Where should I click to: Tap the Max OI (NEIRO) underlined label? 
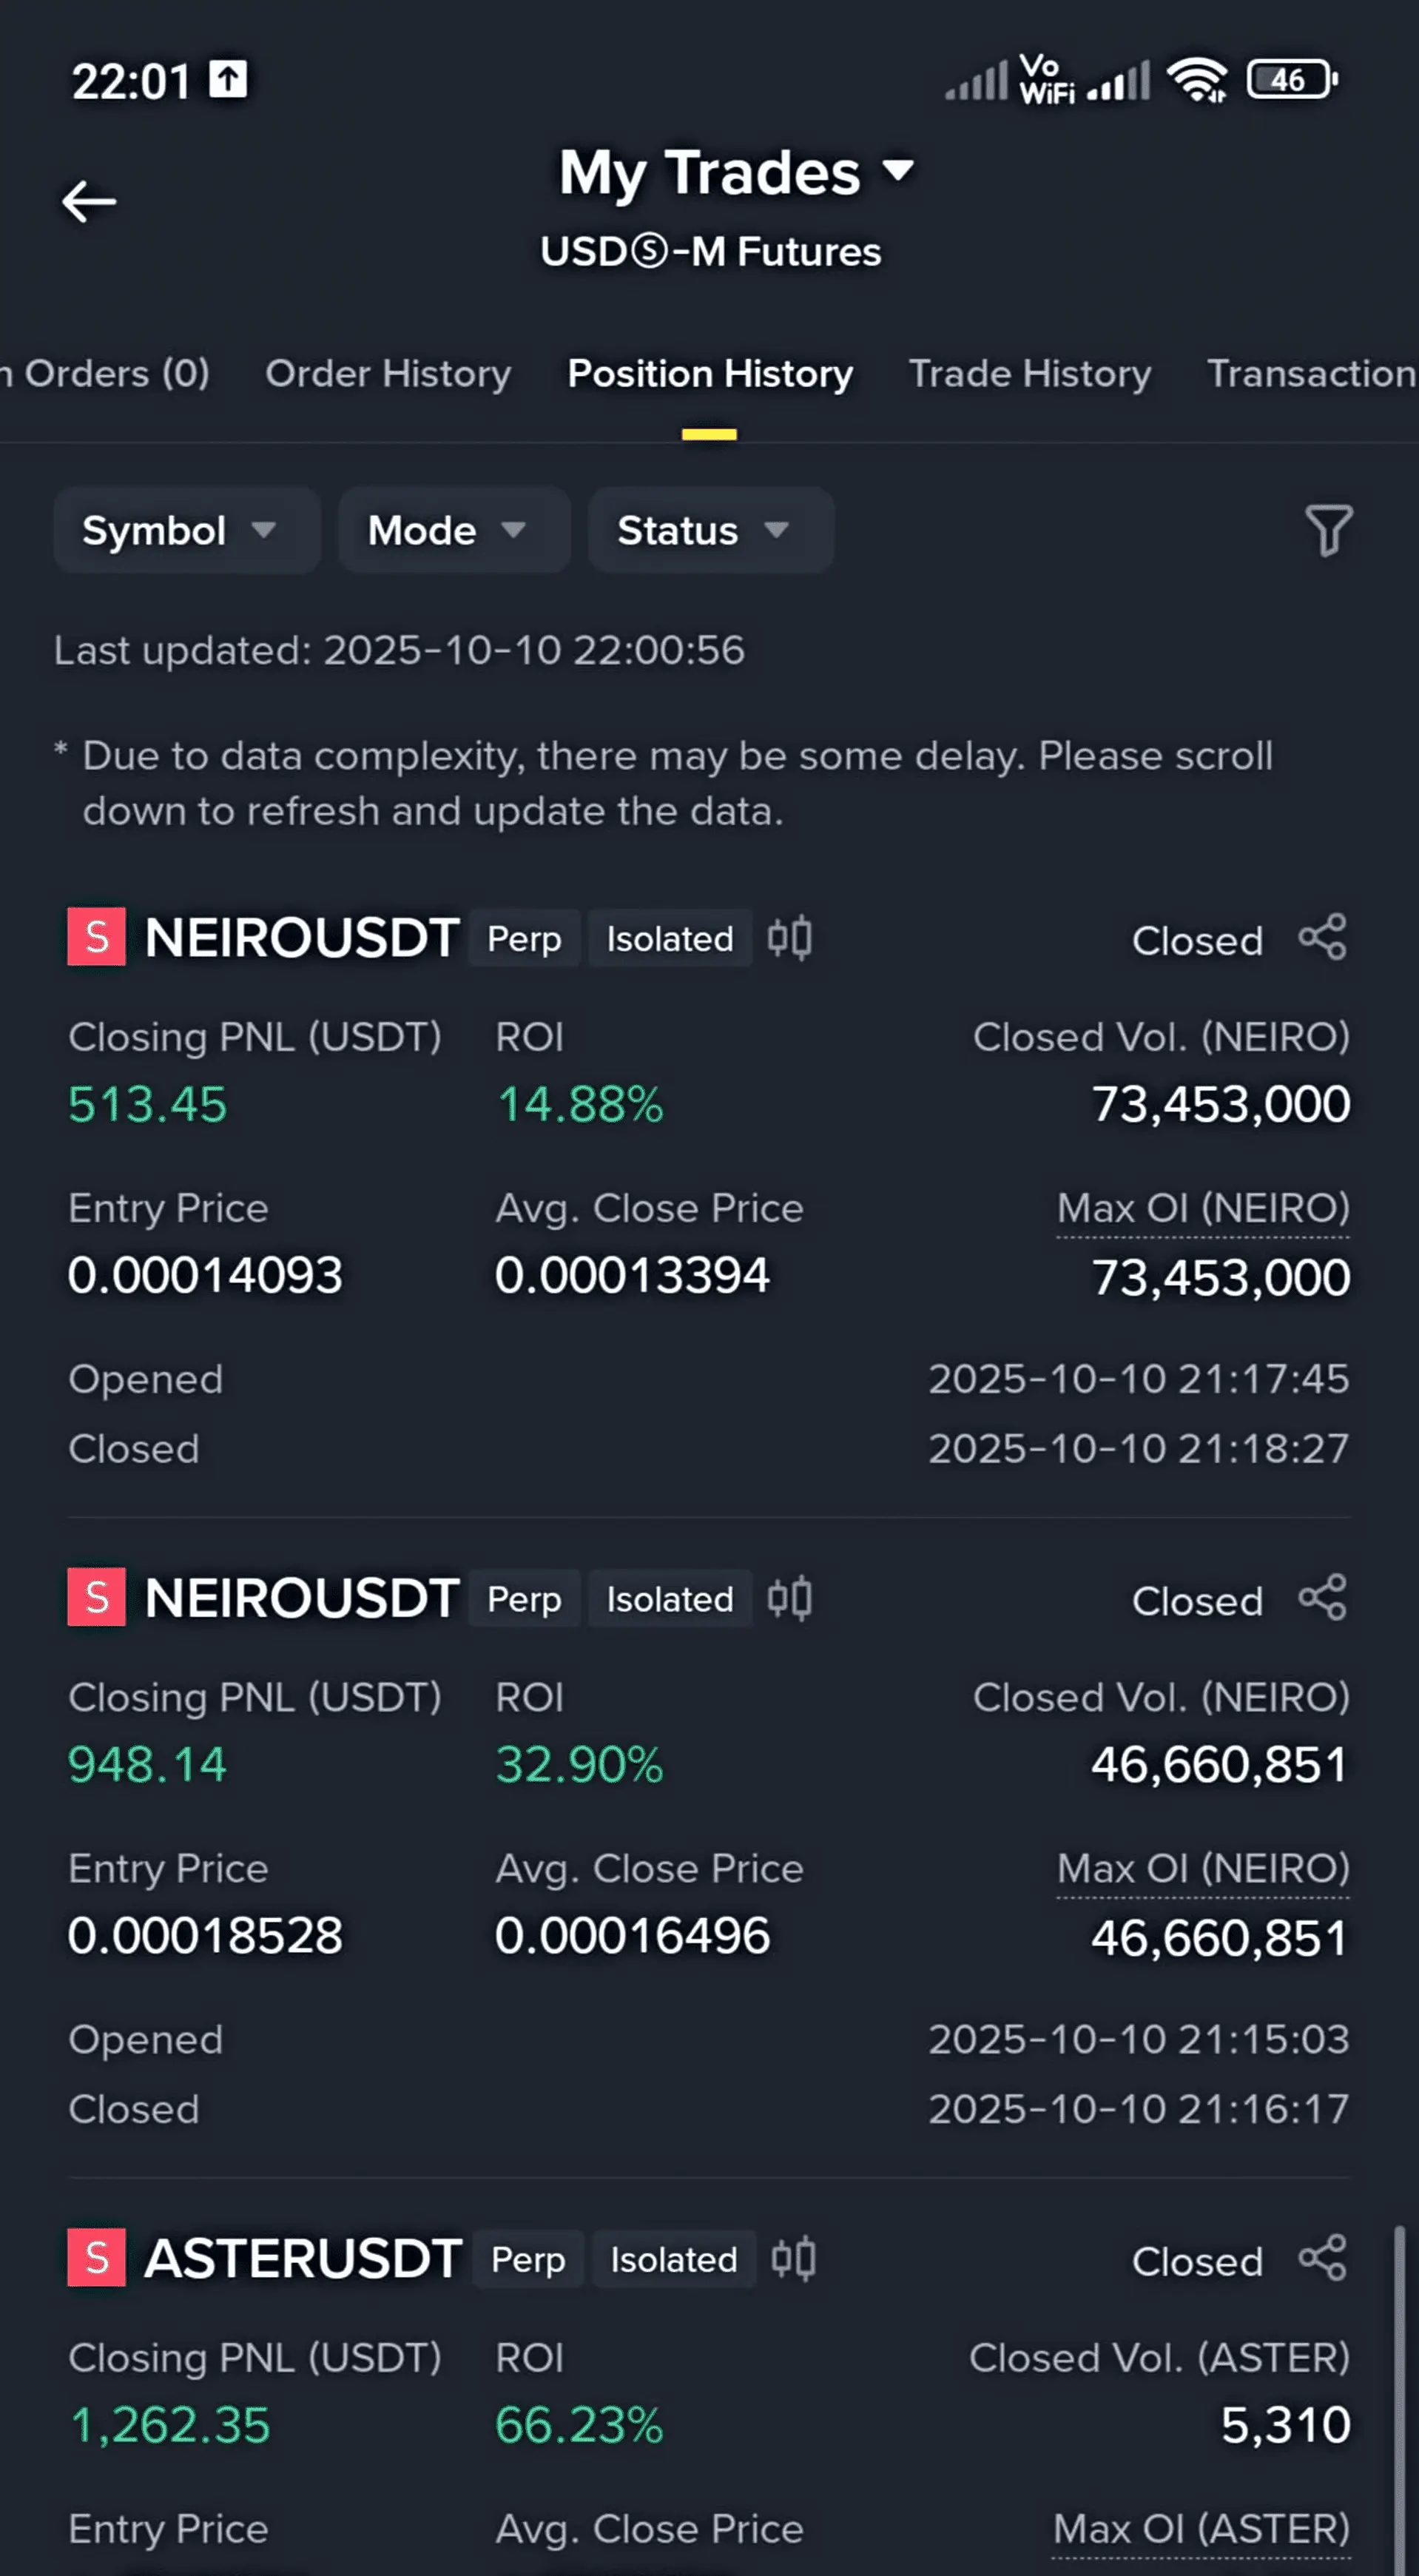[x=1203, y=1209]
